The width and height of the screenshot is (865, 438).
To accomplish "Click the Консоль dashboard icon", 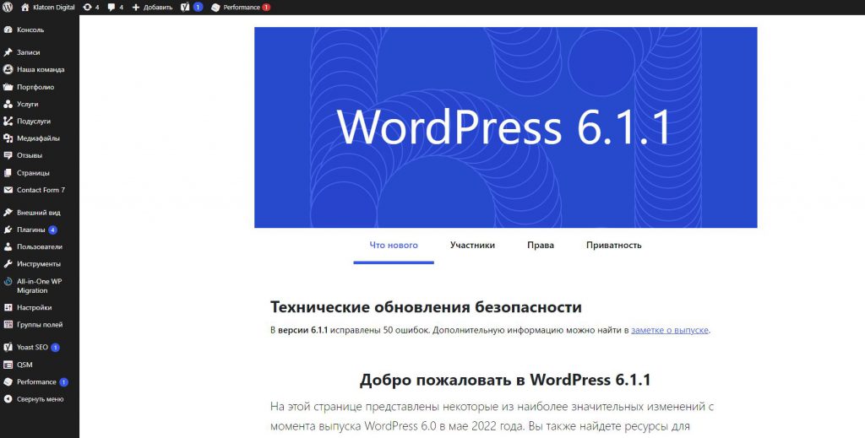I will point(8,30).
